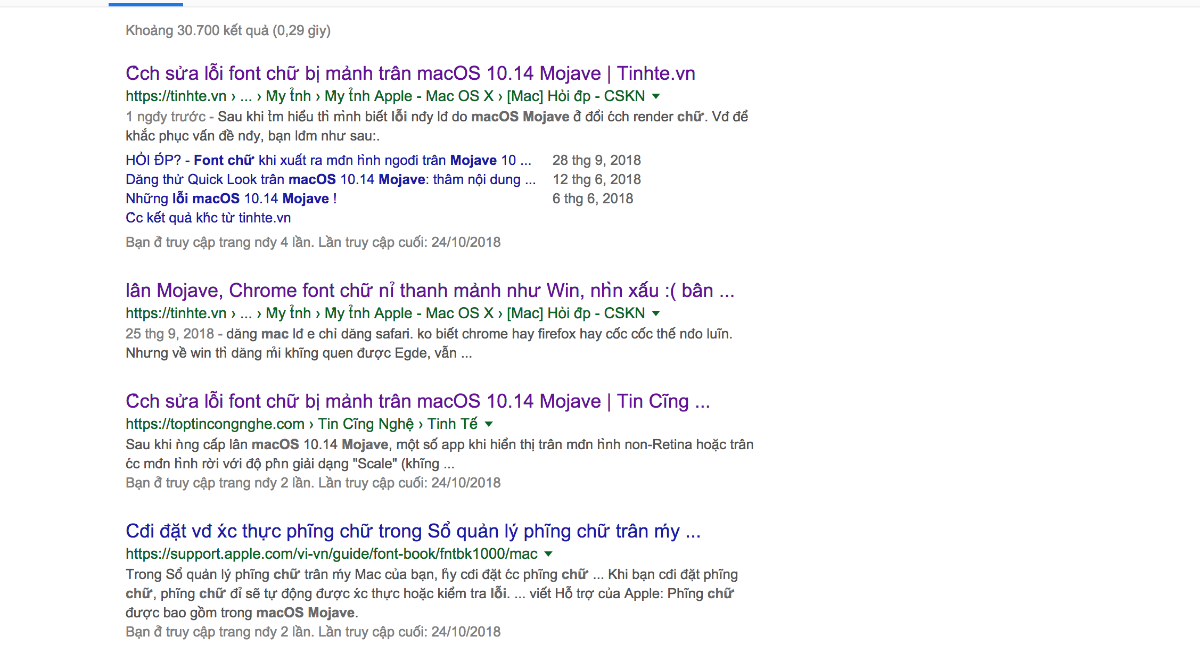Open Apple support Font Book result title
Screen dimensions: 1200x661
pos(413,531)
